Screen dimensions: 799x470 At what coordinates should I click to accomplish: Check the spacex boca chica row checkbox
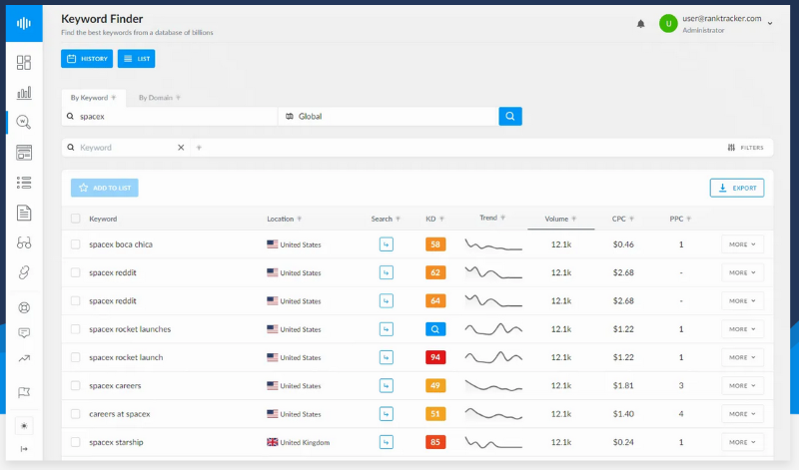pos(76,244)
